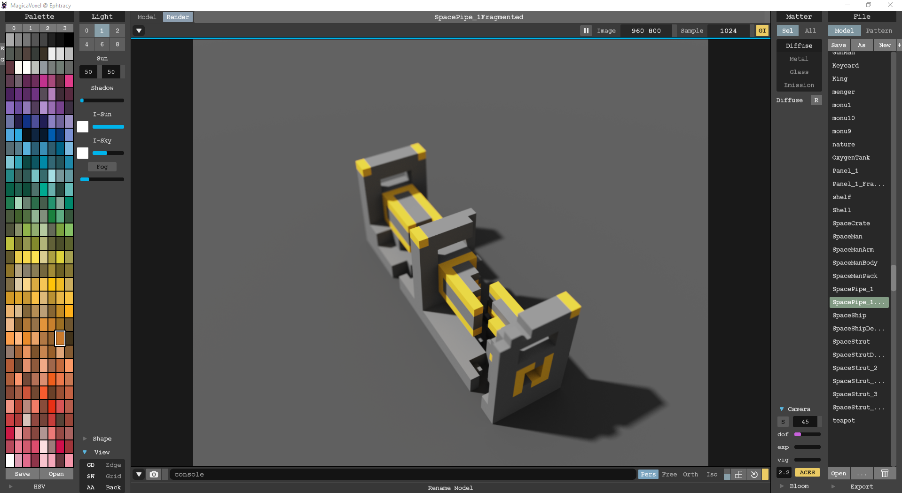The width and height of the screenshot is (902, 493).
Task: Switch to the Model tab
Action: click(x=147, y=17)
